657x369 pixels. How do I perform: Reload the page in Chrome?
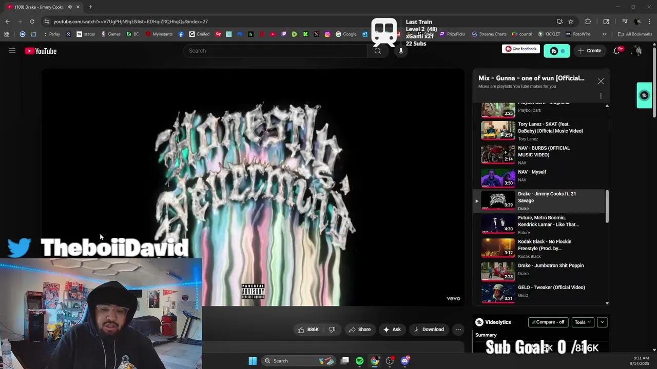pos(32,22)
